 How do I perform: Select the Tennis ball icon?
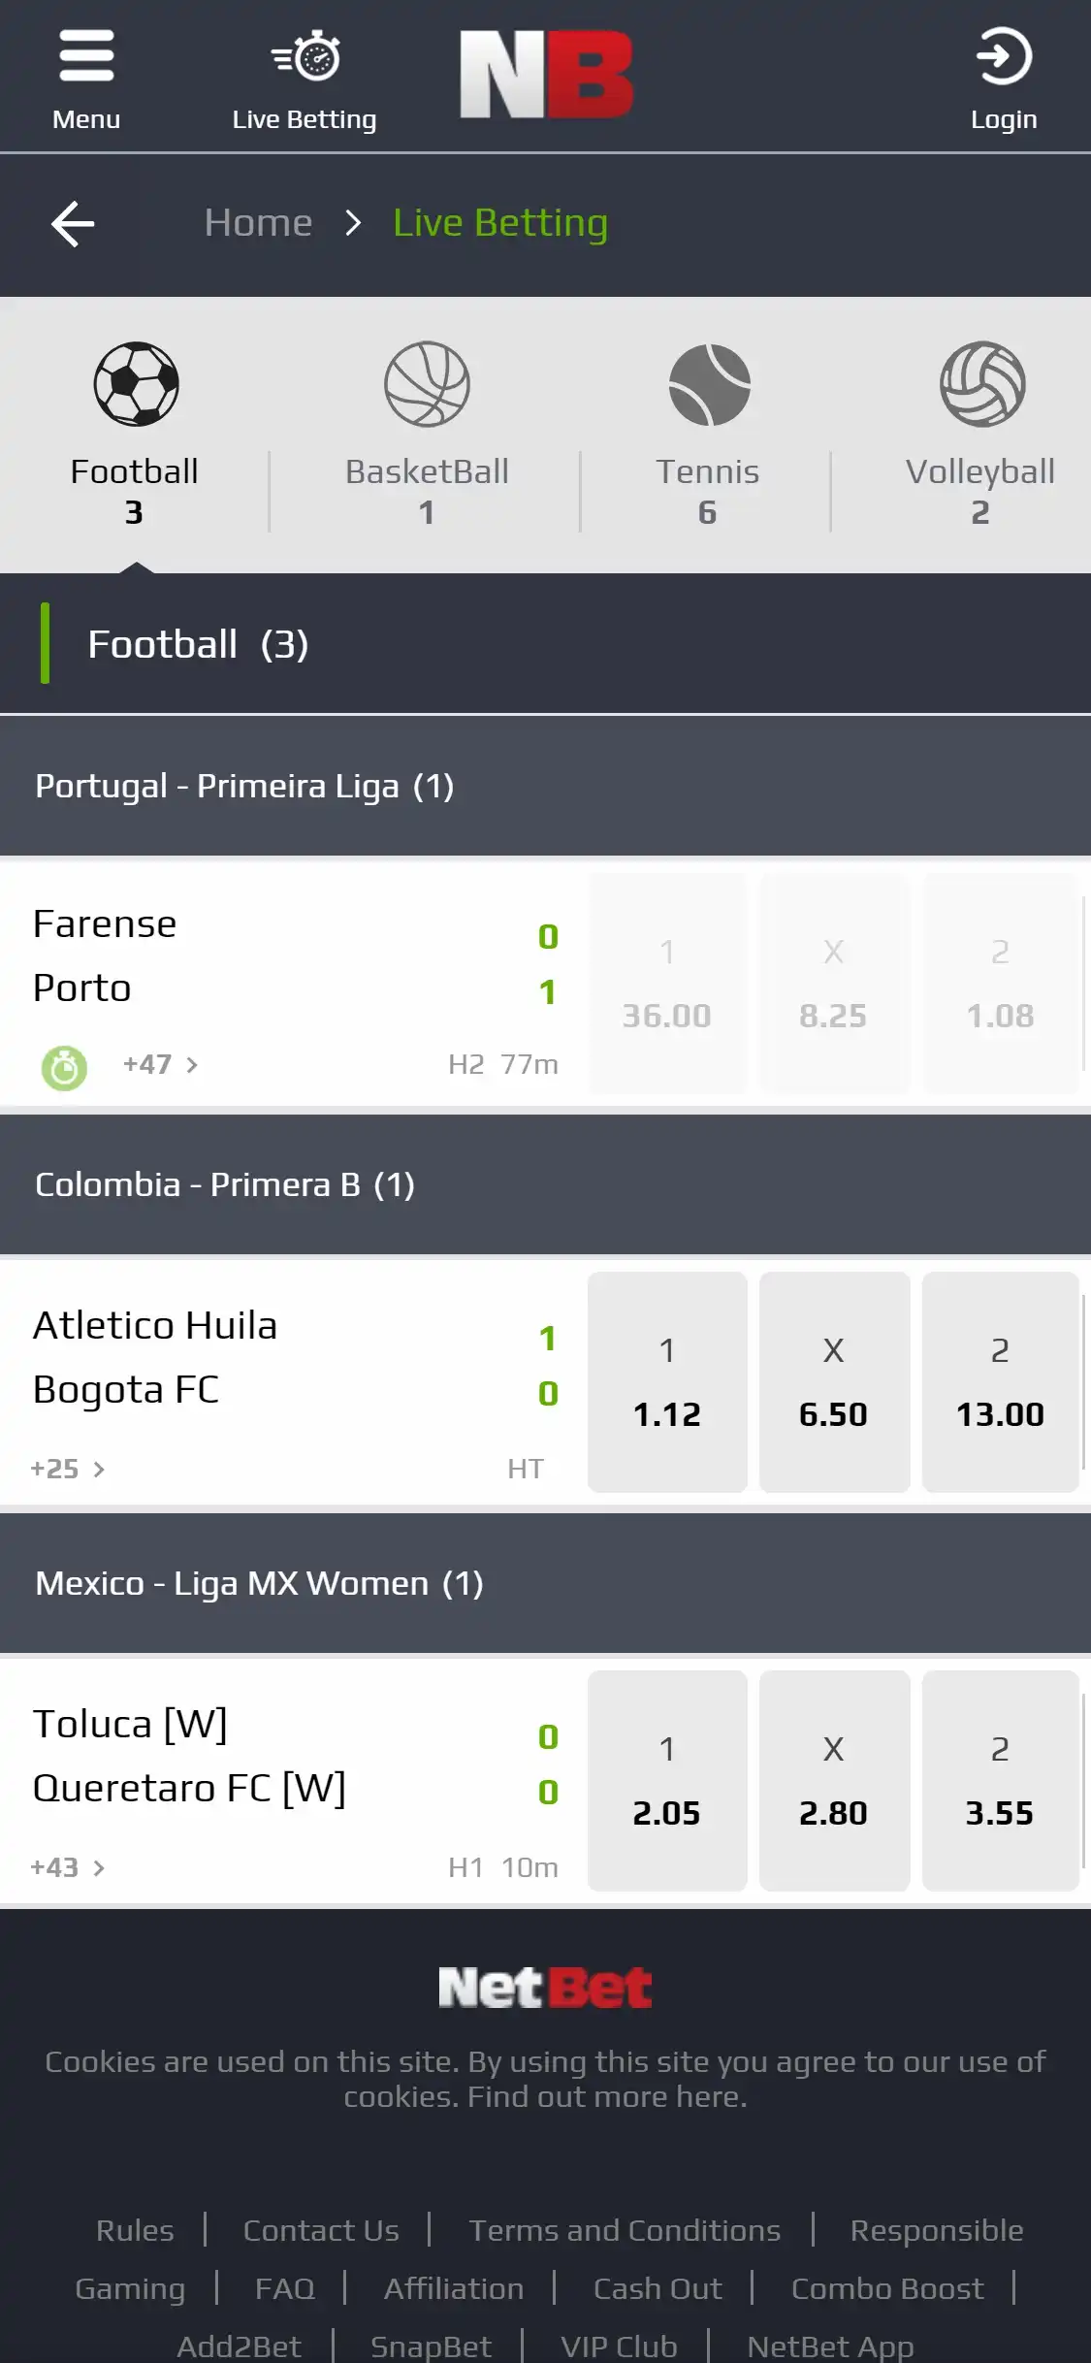click(x=709, y=385)
